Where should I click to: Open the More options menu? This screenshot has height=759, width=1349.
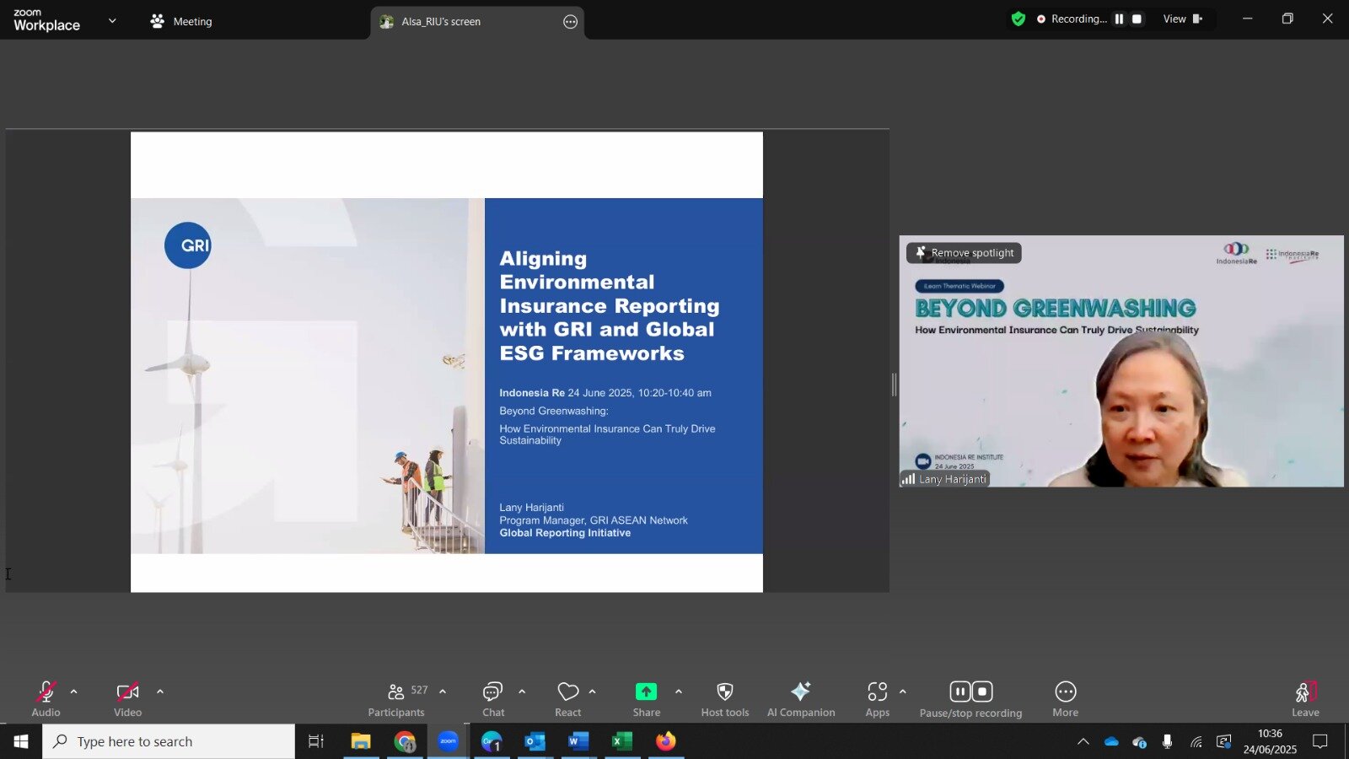coord(1066,699)
